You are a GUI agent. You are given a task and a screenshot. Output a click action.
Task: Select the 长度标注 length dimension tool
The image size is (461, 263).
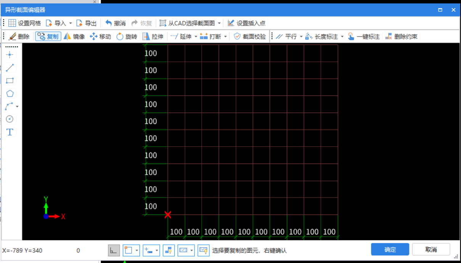coord(321,37)
